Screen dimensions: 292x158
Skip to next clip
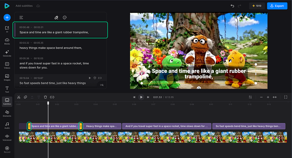pos(148,97)
